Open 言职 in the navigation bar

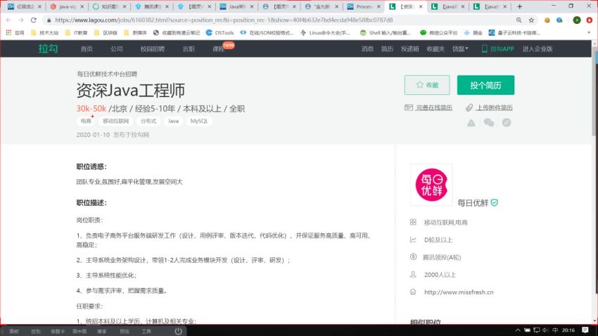click(189, 49)
